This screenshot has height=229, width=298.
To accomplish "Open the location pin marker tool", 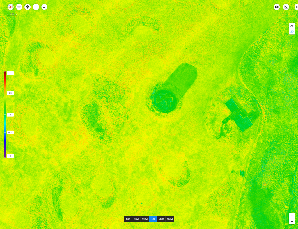I will coord(28,7).
